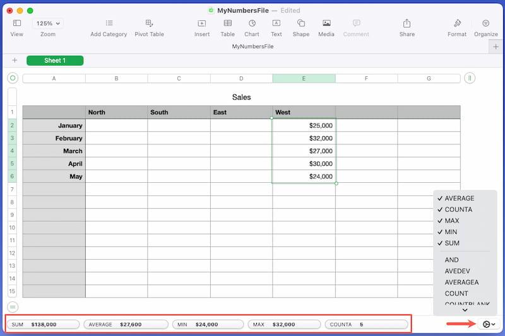
Task: Open the Zoom 125% dropdown
Action: click(48, 23)
